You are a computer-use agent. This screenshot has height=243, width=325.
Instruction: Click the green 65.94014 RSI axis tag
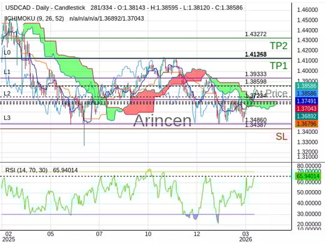(308, 176)
